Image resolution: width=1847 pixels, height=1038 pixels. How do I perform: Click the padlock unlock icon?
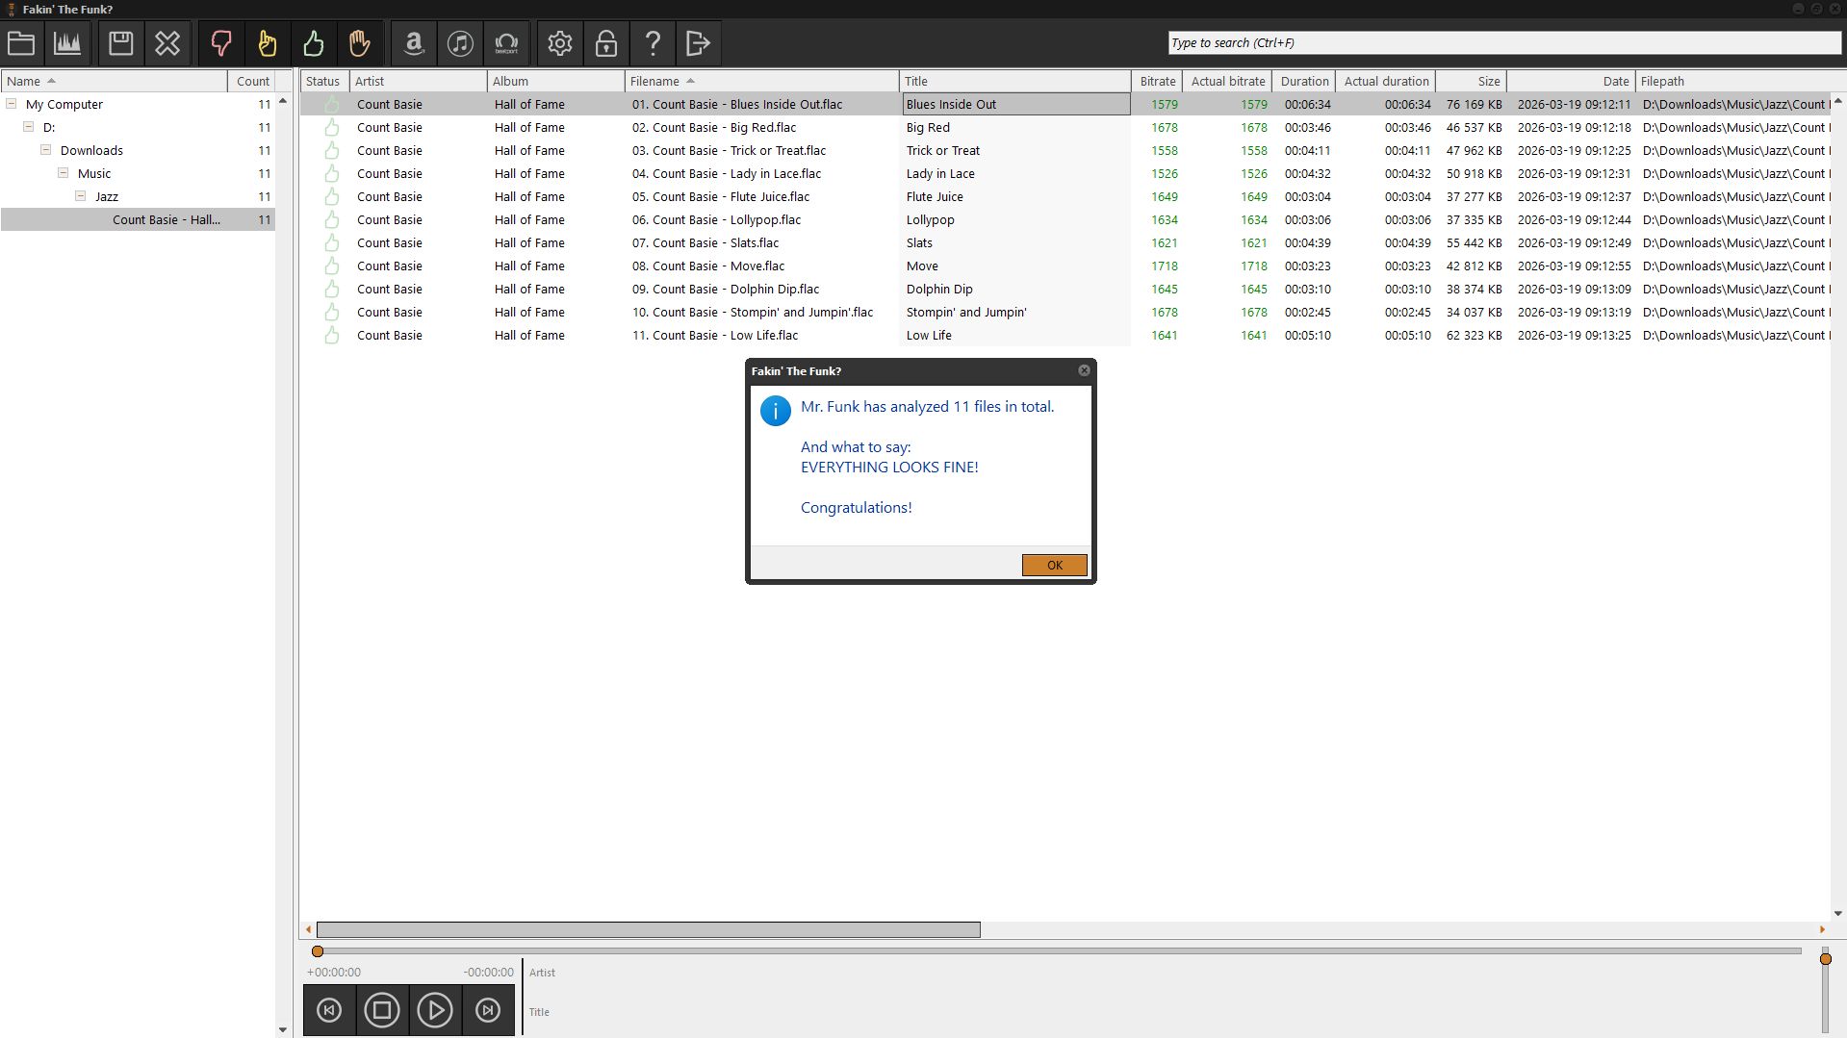click(606, 43)
